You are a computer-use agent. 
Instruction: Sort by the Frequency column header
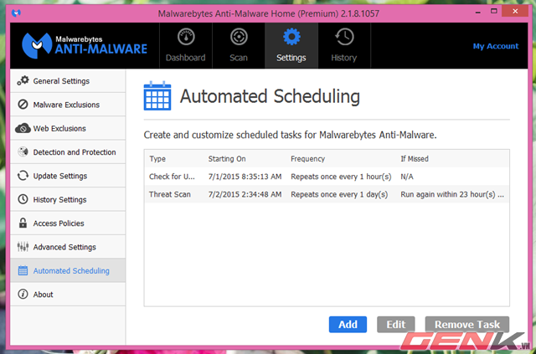tap(307, 159)
